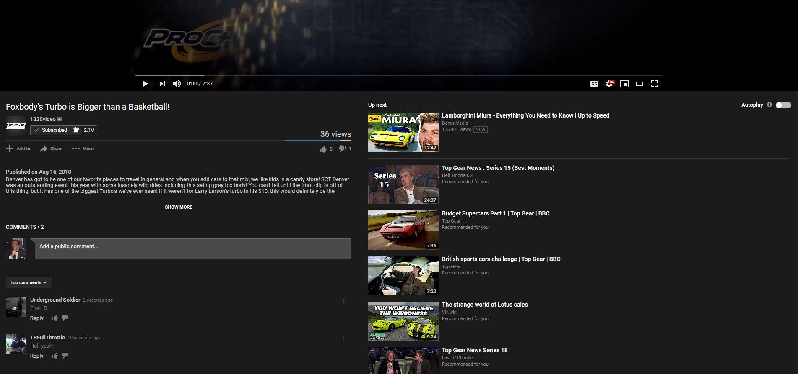The height and width of the screenshot is (374, 798).
Task: Open Top Gear News Series 15 thumbnail
Action: coord(403,184)
